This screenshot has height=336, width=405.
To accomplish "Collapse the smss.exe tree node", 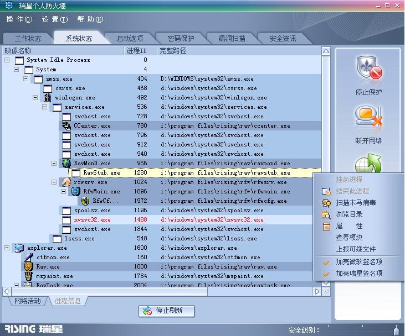I will coord(26,78).
